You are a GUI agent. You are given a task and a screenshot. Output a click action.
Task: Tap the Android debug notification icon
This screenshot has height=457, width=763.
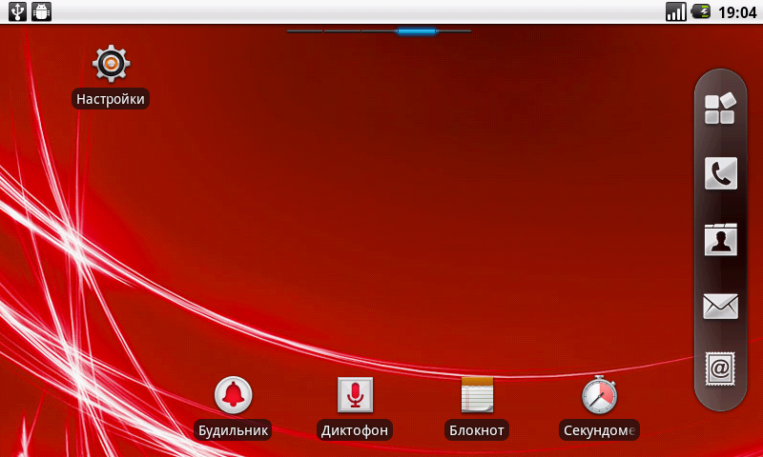42,11
